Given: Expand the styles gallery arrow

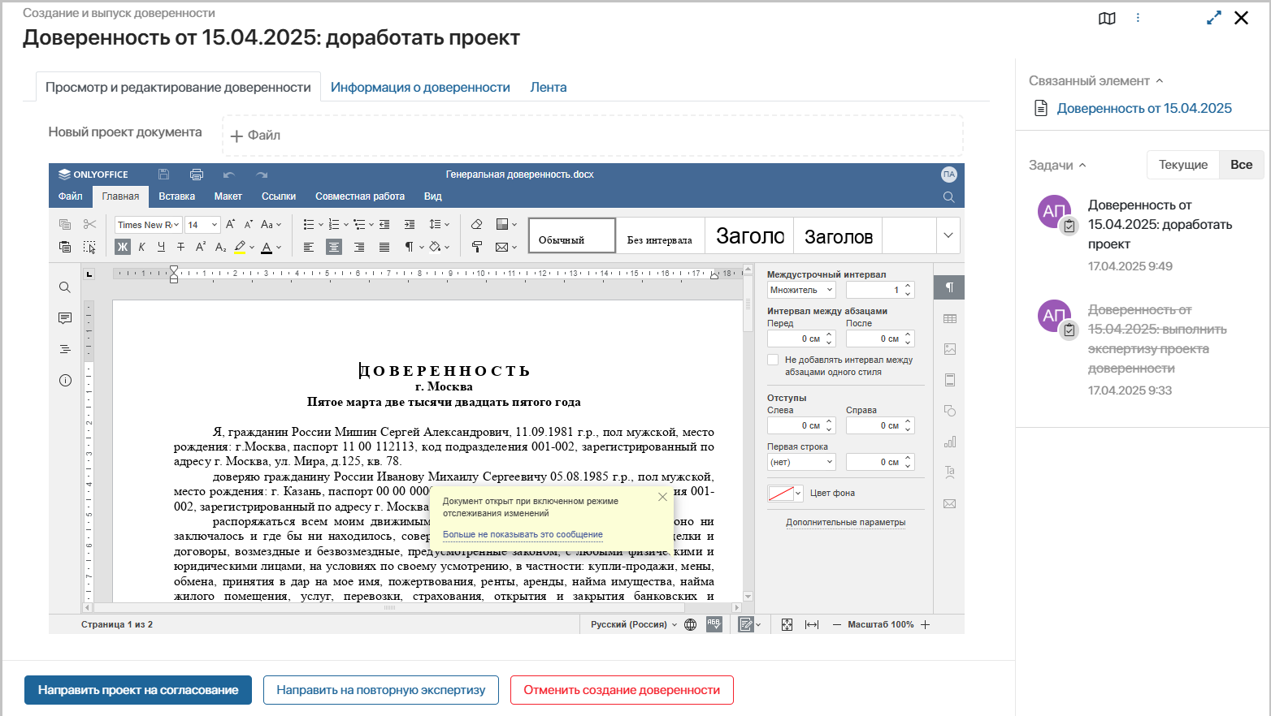Looking at the screenshot, I should tap(948, 235).
